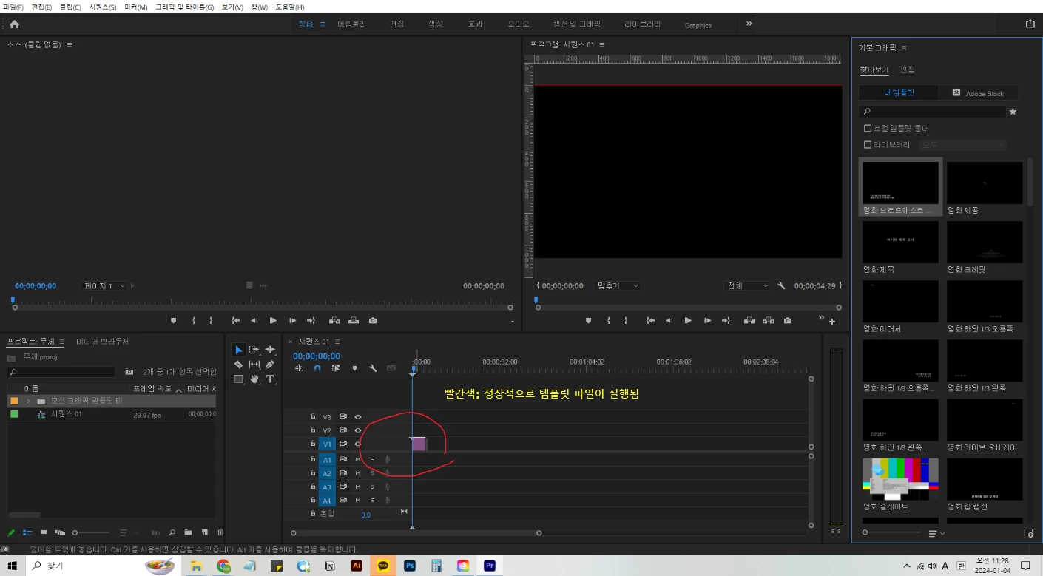Play the Program monitor
The height and width of the screenshot is (576, 1043).
coord(688,321)
